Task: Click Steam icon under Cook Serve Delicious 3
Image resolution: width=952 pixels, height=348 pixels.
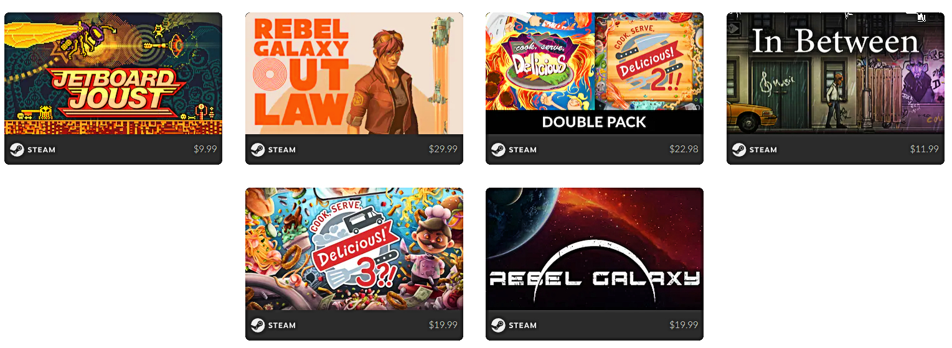Action: click(258, 325)
